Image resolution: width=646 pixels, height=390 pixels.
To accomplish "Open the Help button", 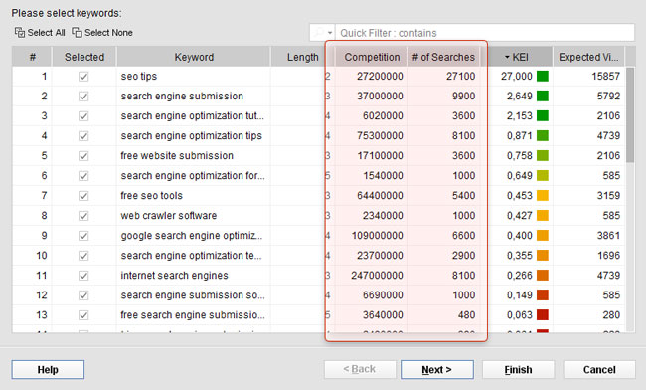I will coord(48,369).
